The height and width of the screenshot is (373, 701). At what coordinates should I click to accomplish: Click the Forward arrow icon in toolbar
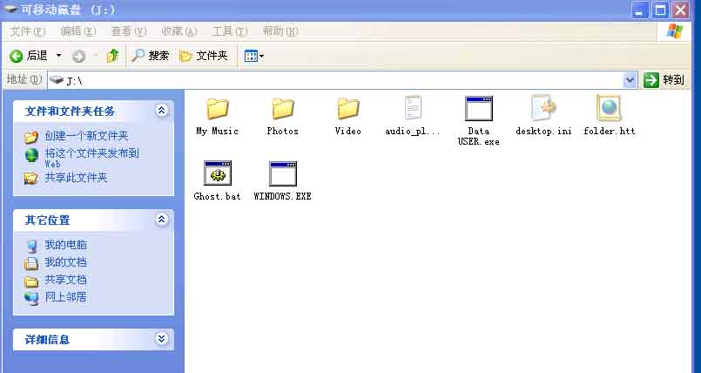coord(78,56)
